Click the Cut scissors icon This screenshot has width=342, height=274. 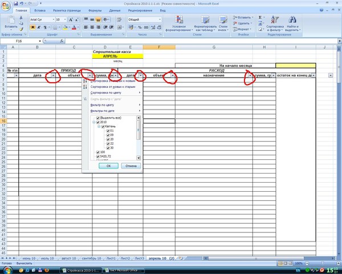tap(21, 18)
